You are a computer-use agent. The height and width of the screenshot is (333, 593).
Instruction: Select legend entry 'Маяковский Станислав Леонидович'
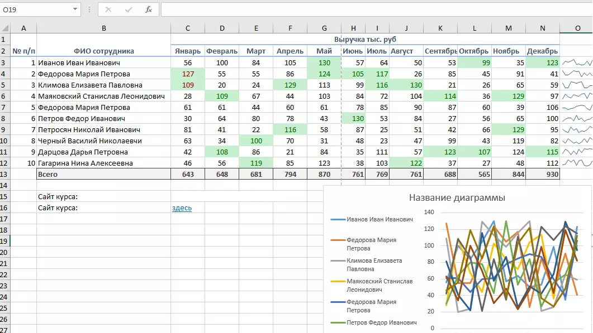371,286
